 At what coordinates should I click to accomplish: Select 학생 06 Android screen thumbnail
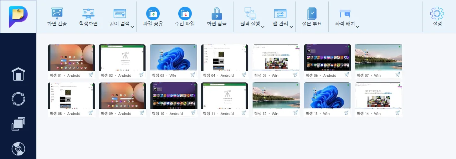pyautogui.click(x=327, y=57)
